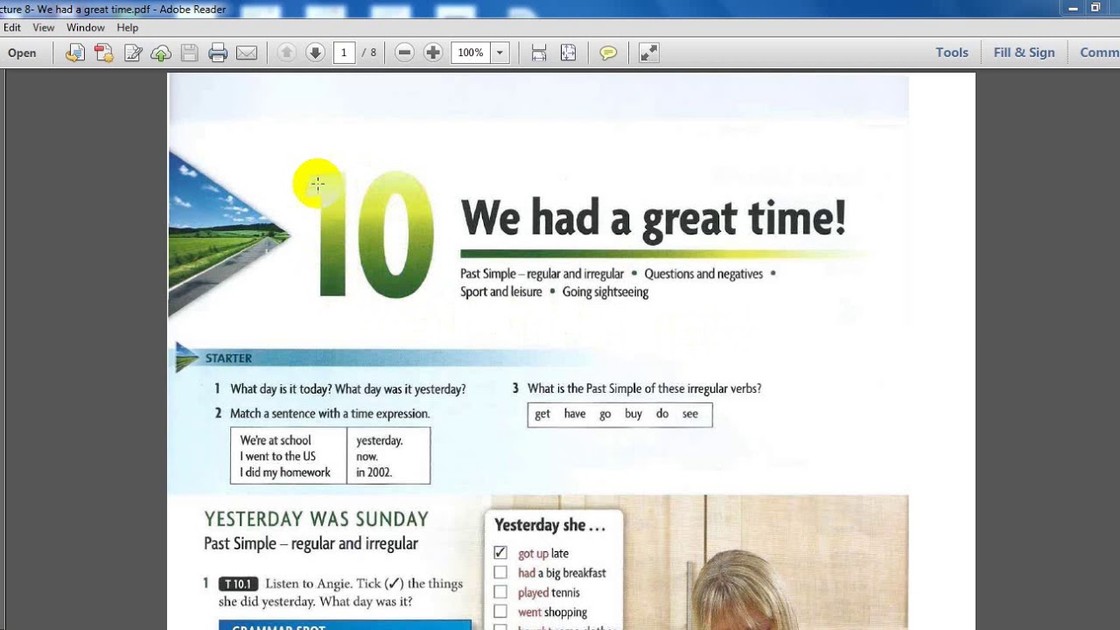Click the 'Going sightseeing' topic text

[x=605, y=292]
